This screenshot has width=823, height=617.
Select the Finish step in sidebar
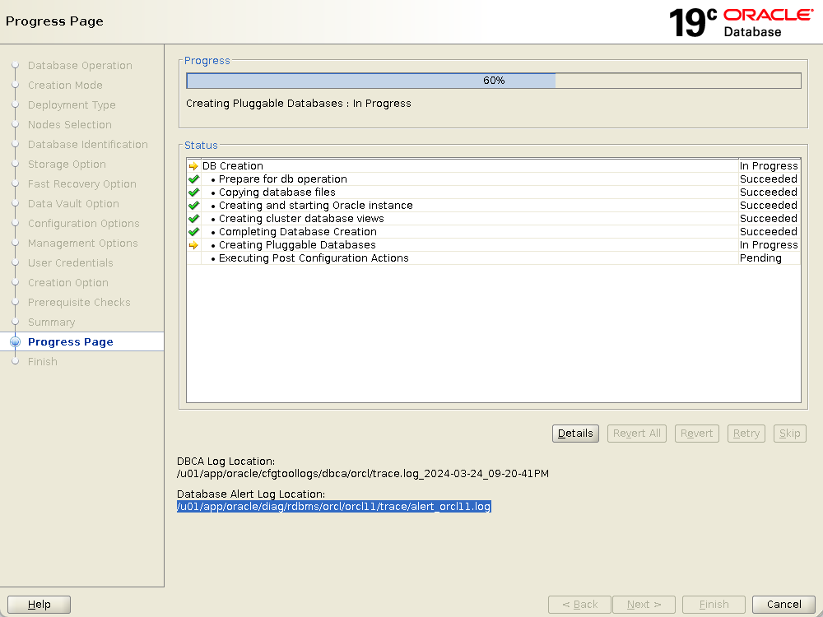pos(42,362)
